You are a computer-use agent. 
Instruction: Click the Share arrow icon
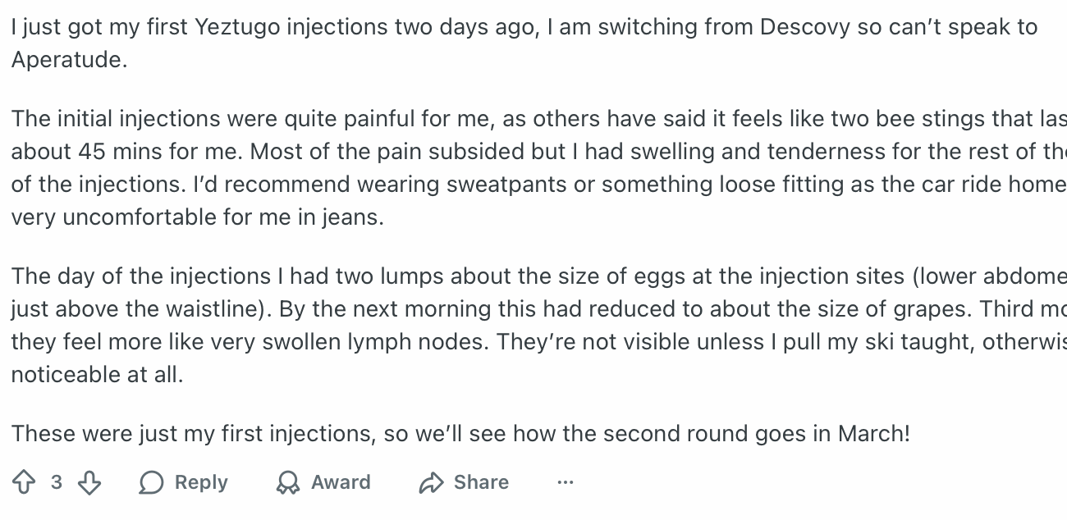point(431,483)
